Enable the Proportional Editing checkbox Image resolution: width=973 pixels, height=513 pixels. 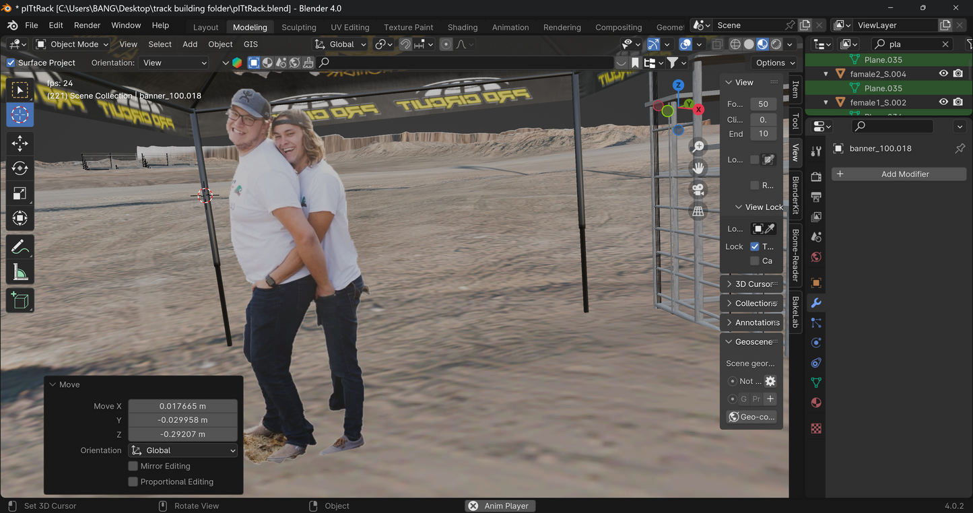click(133, 481)
